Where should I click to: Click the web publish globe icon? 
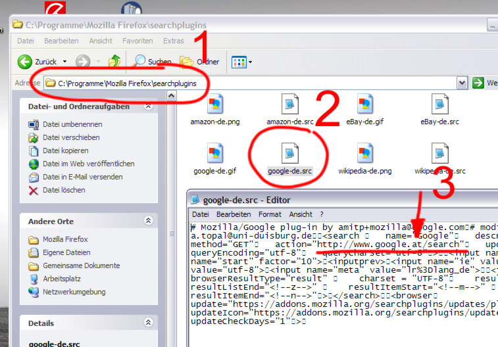pos(34,164)
